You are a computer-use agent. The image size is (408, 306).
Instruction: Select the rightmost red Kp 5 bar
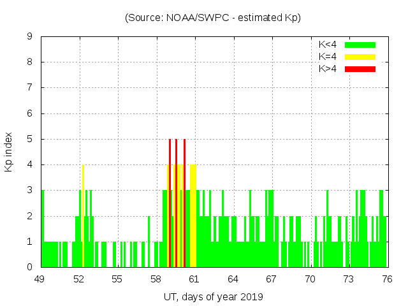coord(184,204)
